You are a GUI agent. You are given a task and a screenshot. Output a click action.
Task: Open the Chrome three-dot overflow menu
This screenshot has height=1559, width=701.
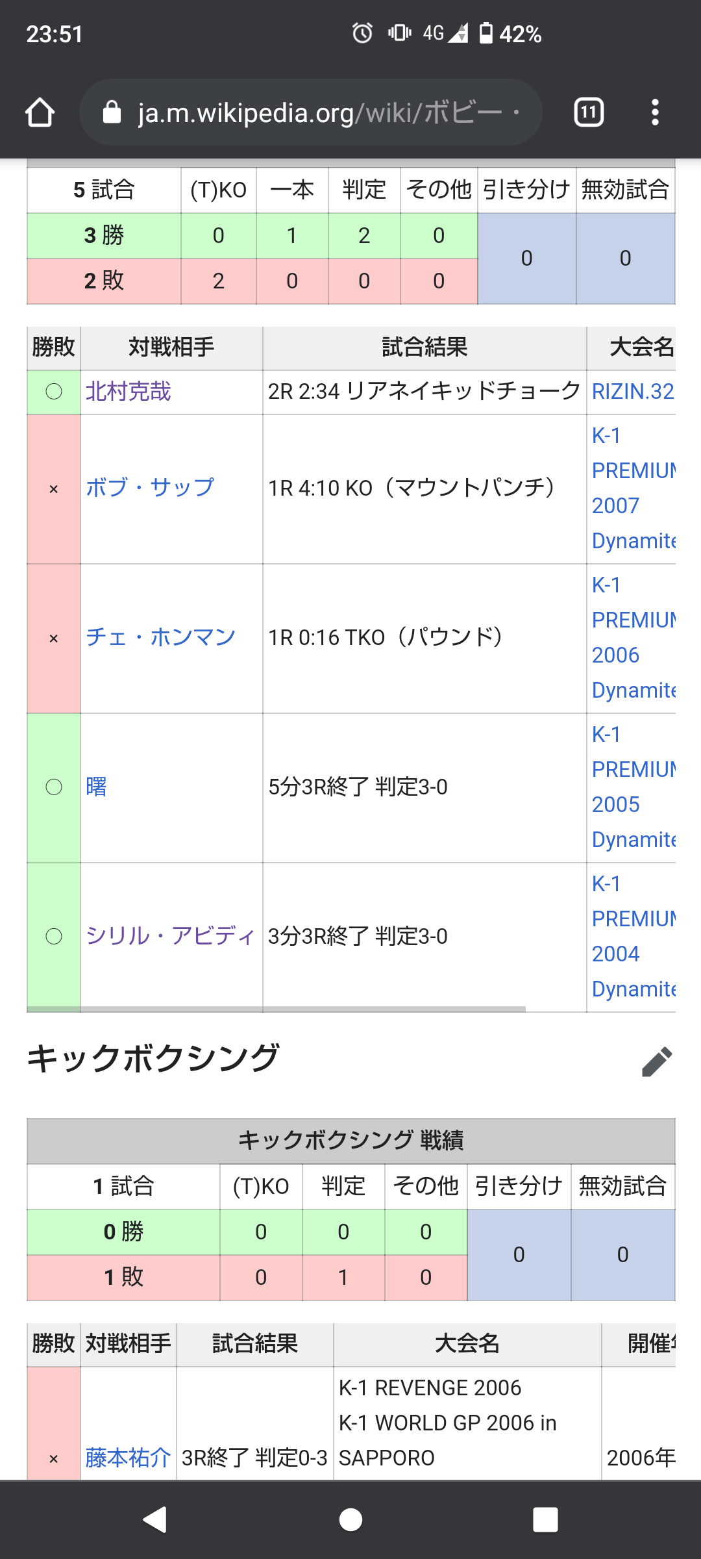pos(655,112)
